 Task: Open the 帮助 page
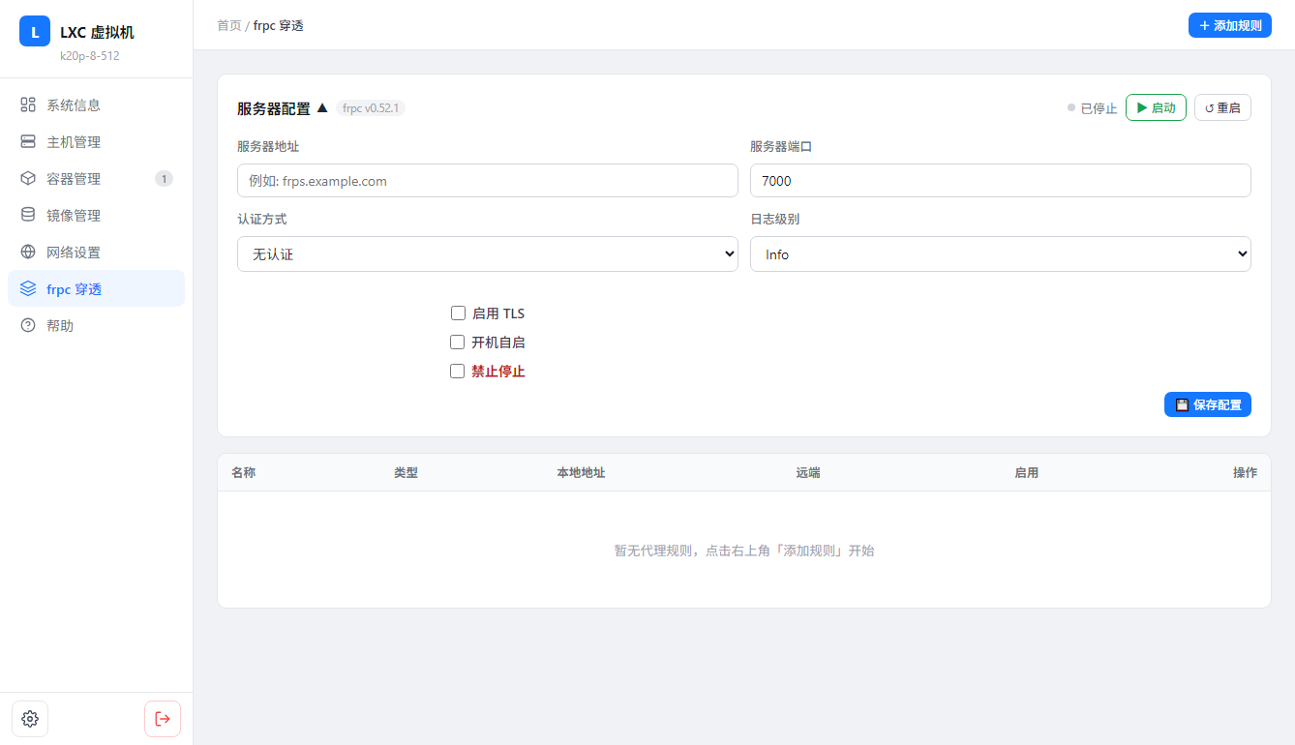tap(96, 325)
